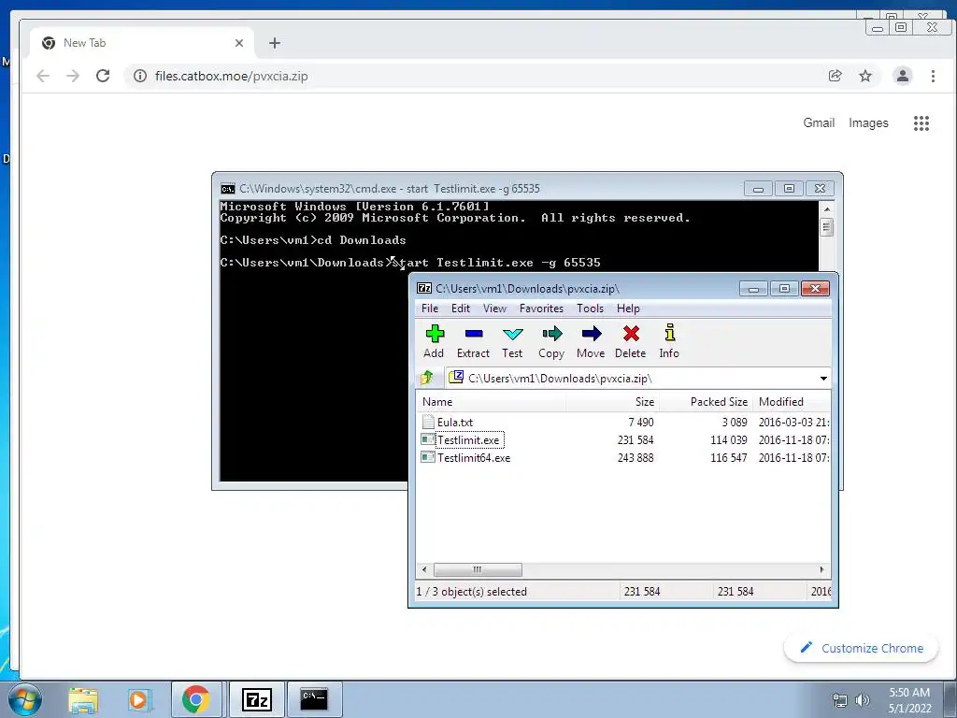Open the File menu in 7-Zip
The image size is (957, 718).
coord(430,309)
